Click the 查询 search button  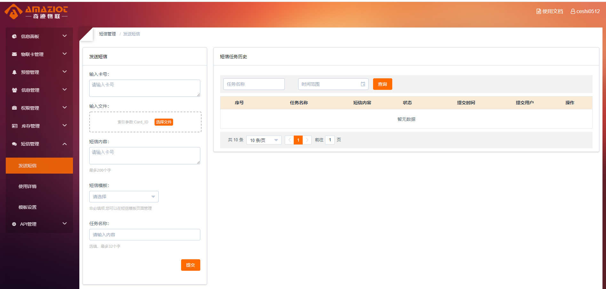(x=383, y=84)
